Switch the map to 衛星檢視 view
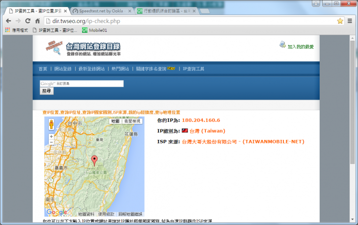Screen dimensions: 358x225 (132, 121)
